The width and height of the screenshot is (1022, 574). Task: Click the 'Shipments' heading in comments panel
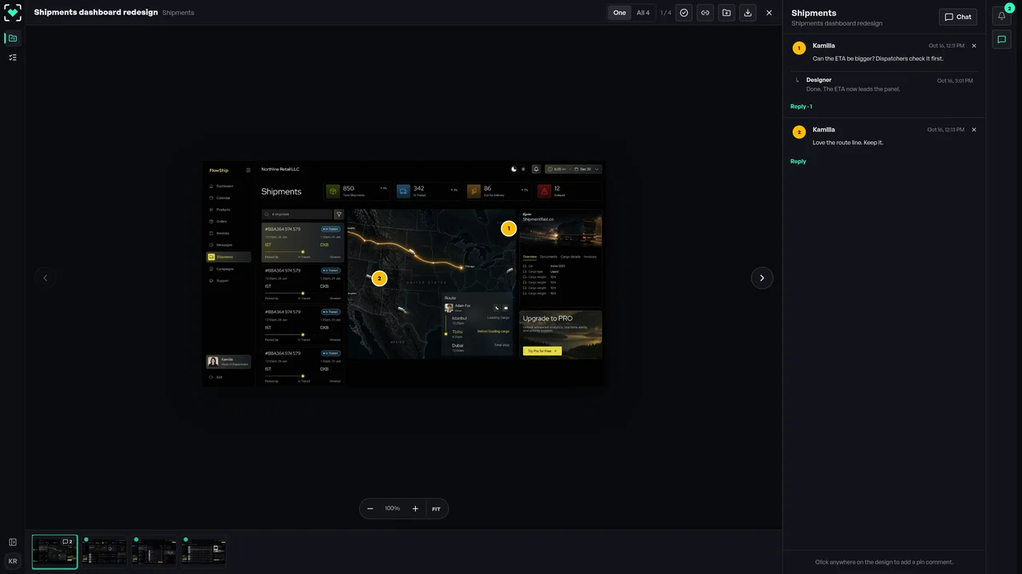point(814,13)
